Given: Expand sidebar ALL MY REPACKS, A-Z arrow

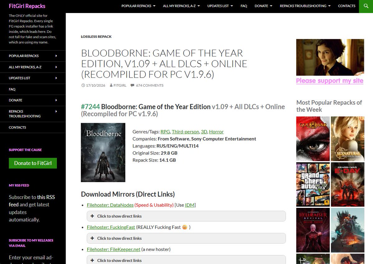Looking at the screenshot, I should click(56, 67).
